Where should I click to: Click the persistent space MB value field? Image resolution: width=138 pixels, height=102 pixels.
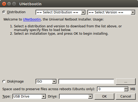(111, 89)
